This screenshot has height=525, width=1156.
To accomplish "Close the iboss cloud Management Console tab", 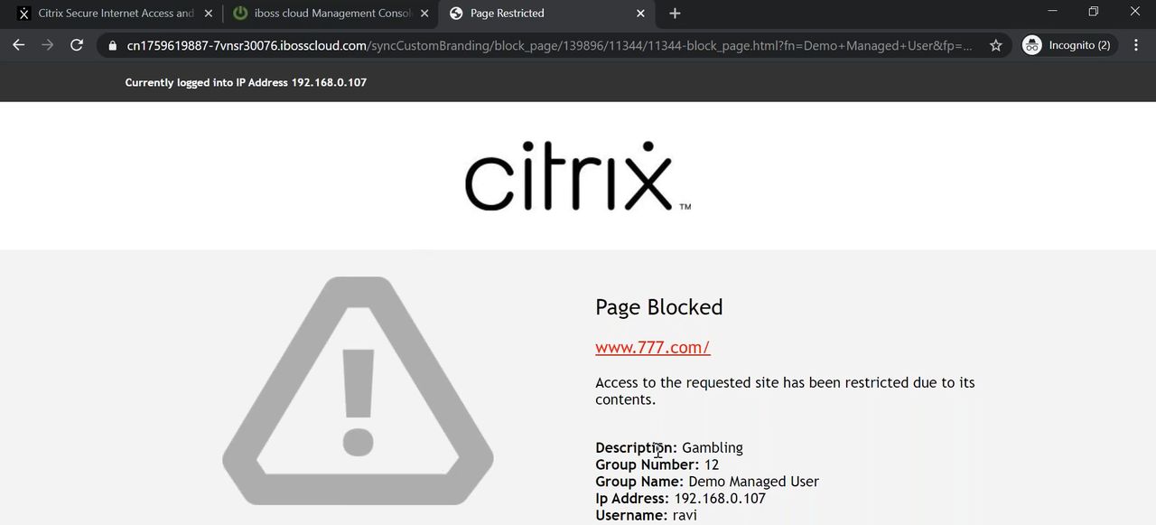I will click(424, 14).
